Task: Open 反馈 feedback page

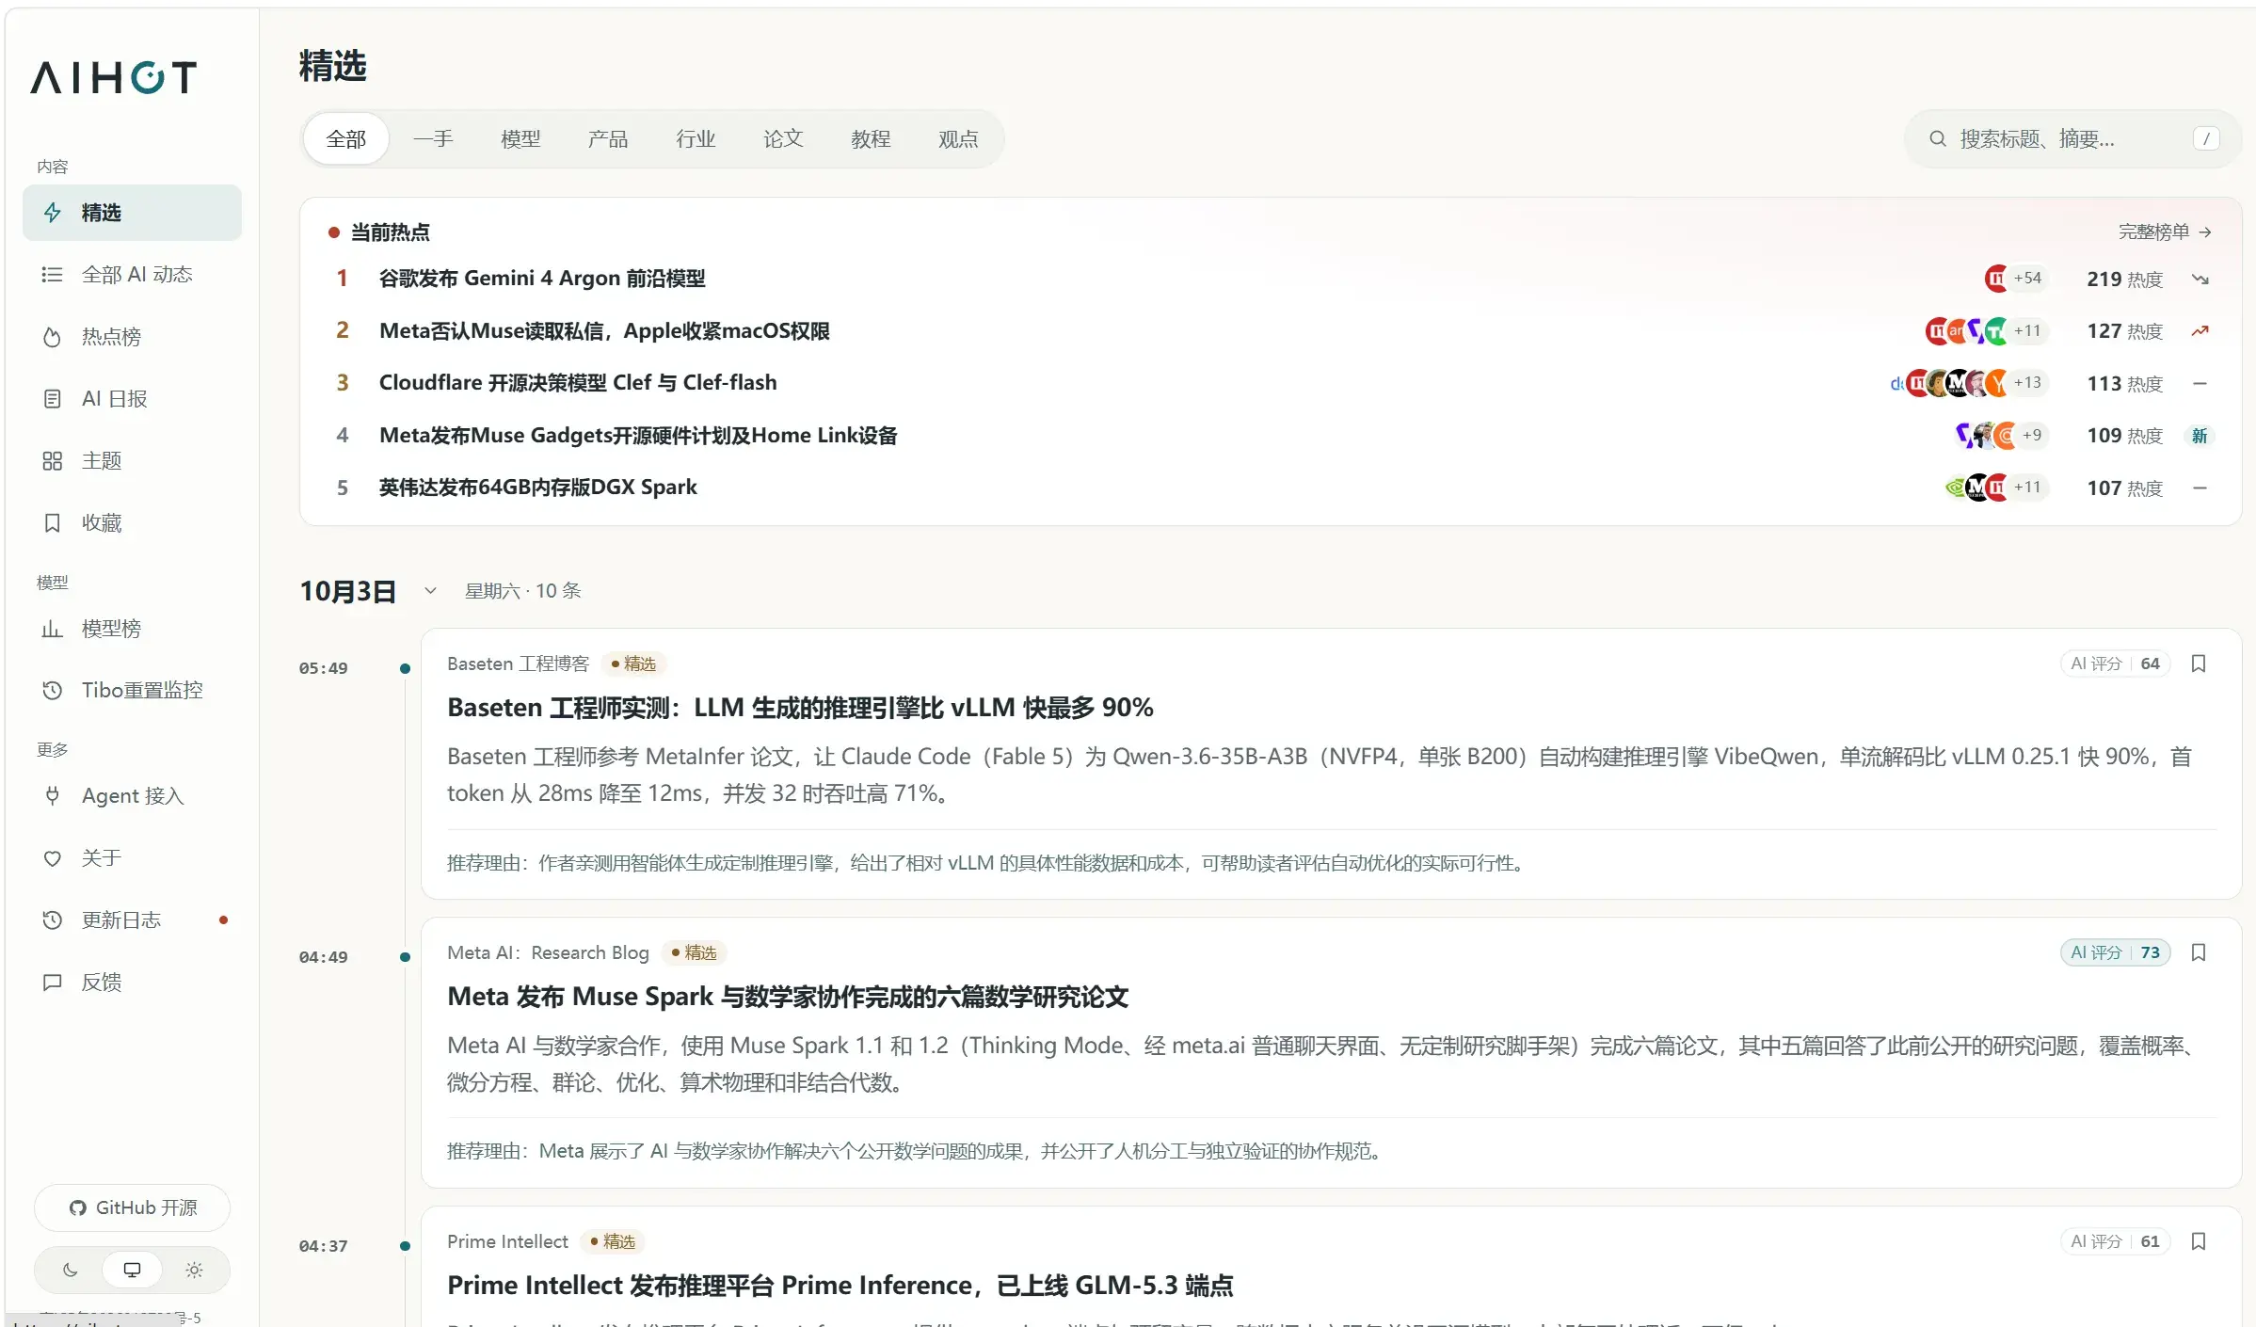Action: coord(132,983)
